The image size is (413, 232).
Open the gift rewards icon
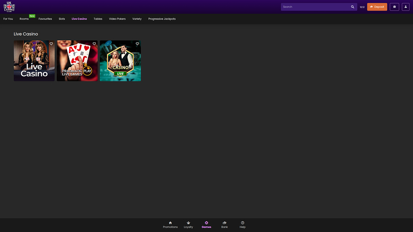point(394,7)
